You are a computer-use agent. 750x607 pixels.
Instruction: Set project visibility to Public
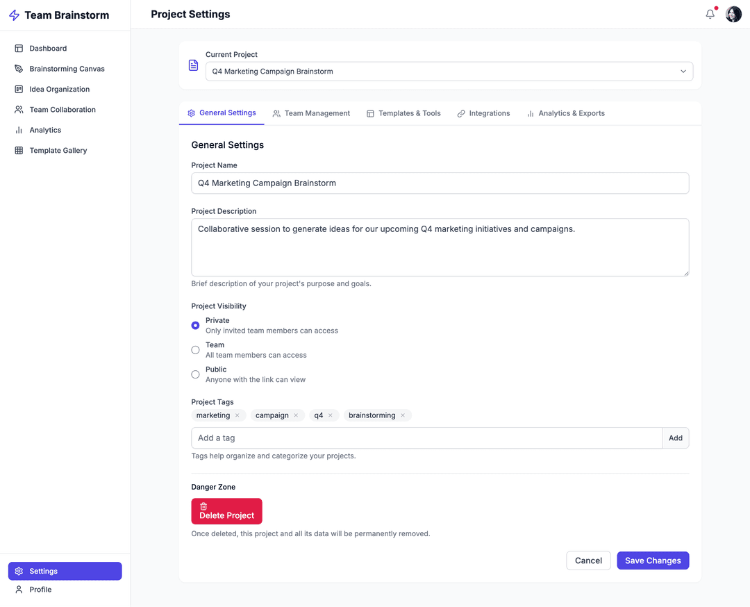[x=195, y=374]
